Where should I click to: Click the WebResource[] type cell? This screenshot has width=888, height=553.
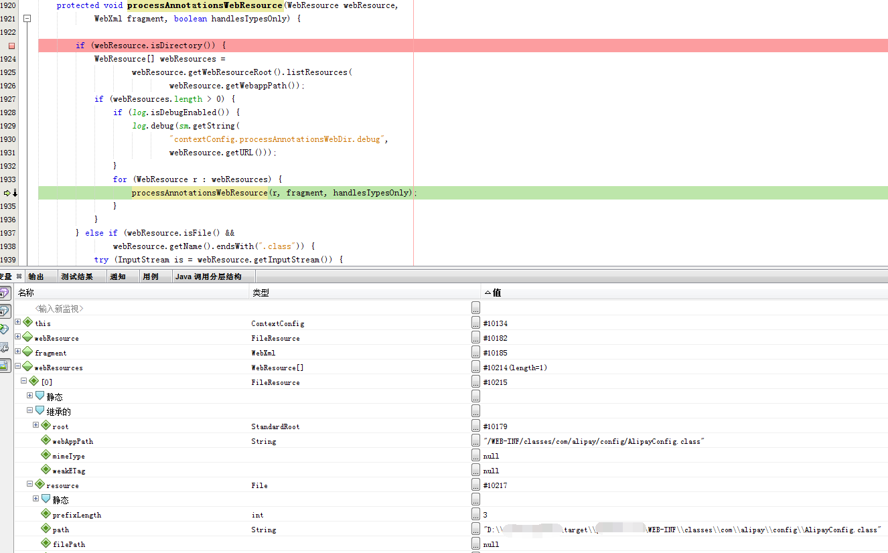click(278, 368)
